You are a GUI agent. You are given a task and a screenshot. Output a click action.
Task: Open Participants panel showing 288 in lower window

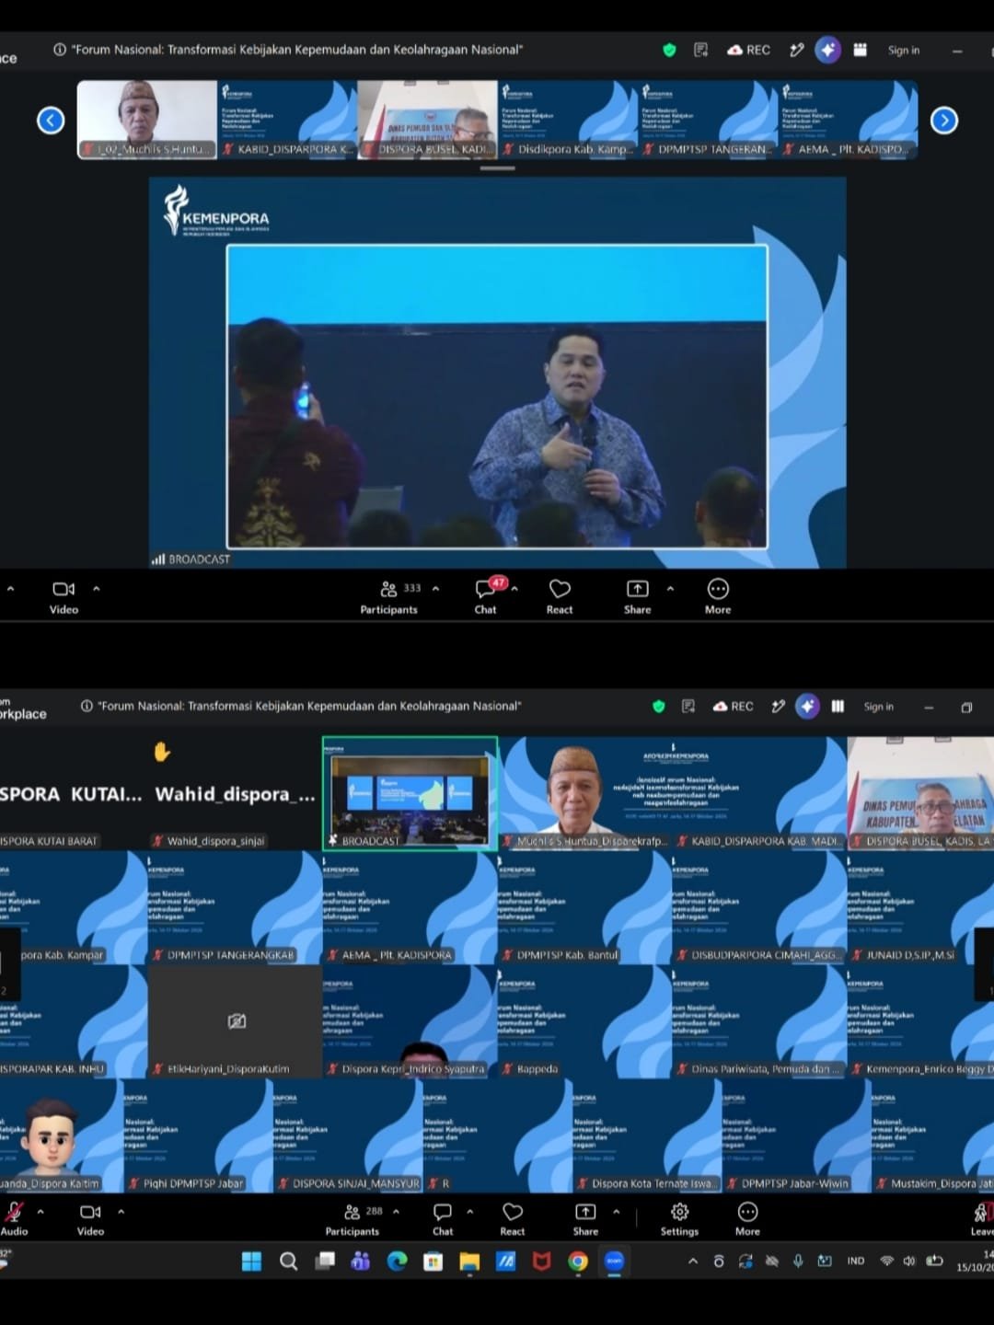point(353,1219)
